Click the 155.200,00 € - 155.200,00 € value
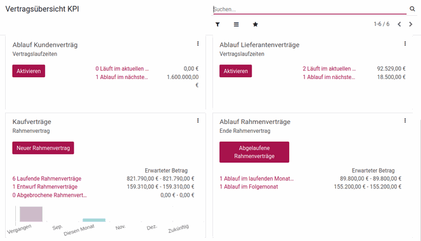 pyautogui.click(x=368, y=187)
